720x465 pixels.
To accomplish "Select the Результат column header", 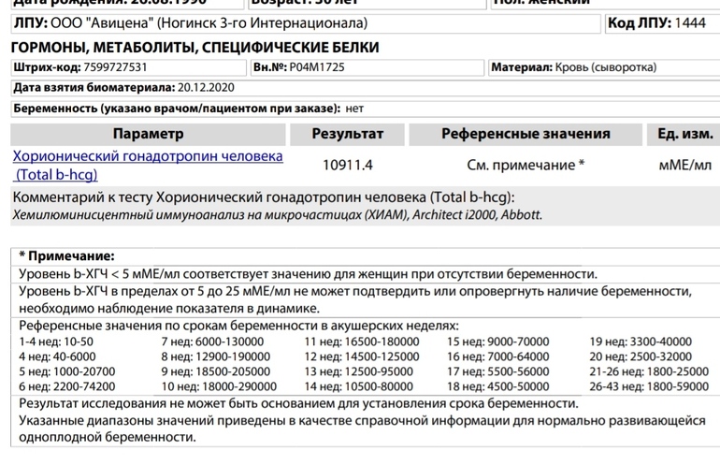I will (347, 134).
